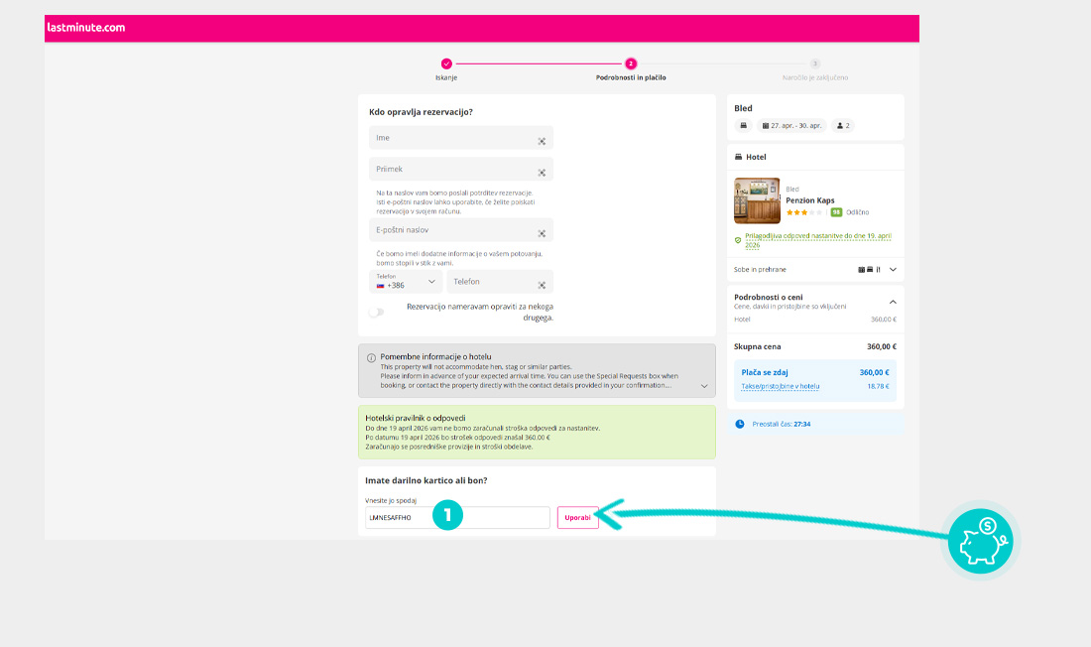The image size is (1091, 647).
Task: Click the Penzion Kaps hotel thumbnail
Action: (x=757, y=200)
